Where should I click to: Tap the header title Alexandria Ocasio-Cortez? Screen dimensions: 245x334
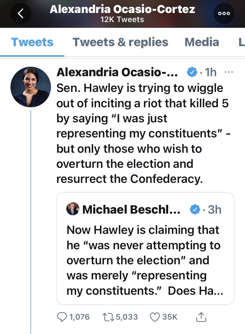point(122,9)
